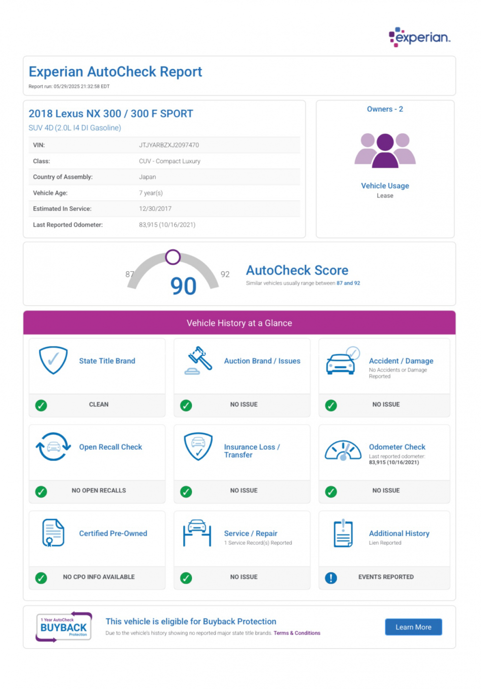The height and width of the screenshot is (689, 481).
Task: Open the Odometer Check link
Action: click(397, 447)
